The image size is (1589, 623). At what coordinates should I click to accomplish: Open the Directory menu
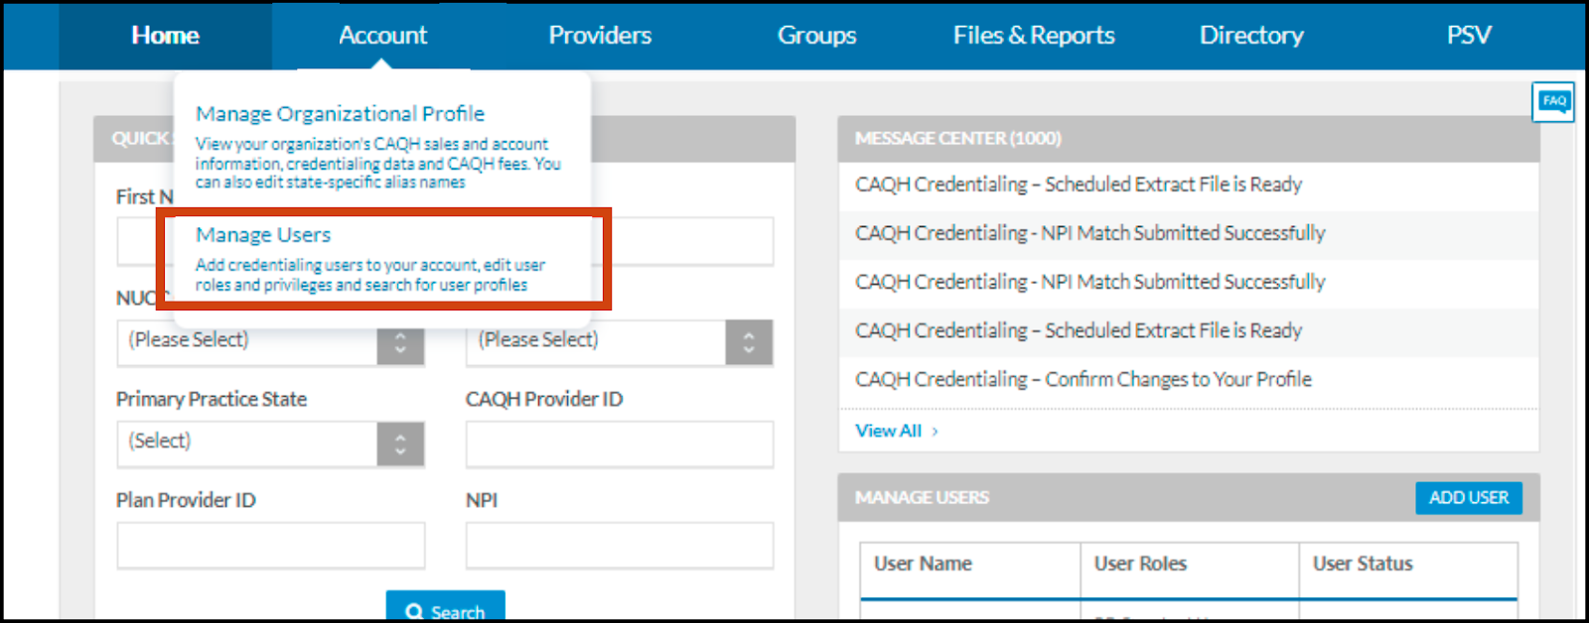[1251, 36]
